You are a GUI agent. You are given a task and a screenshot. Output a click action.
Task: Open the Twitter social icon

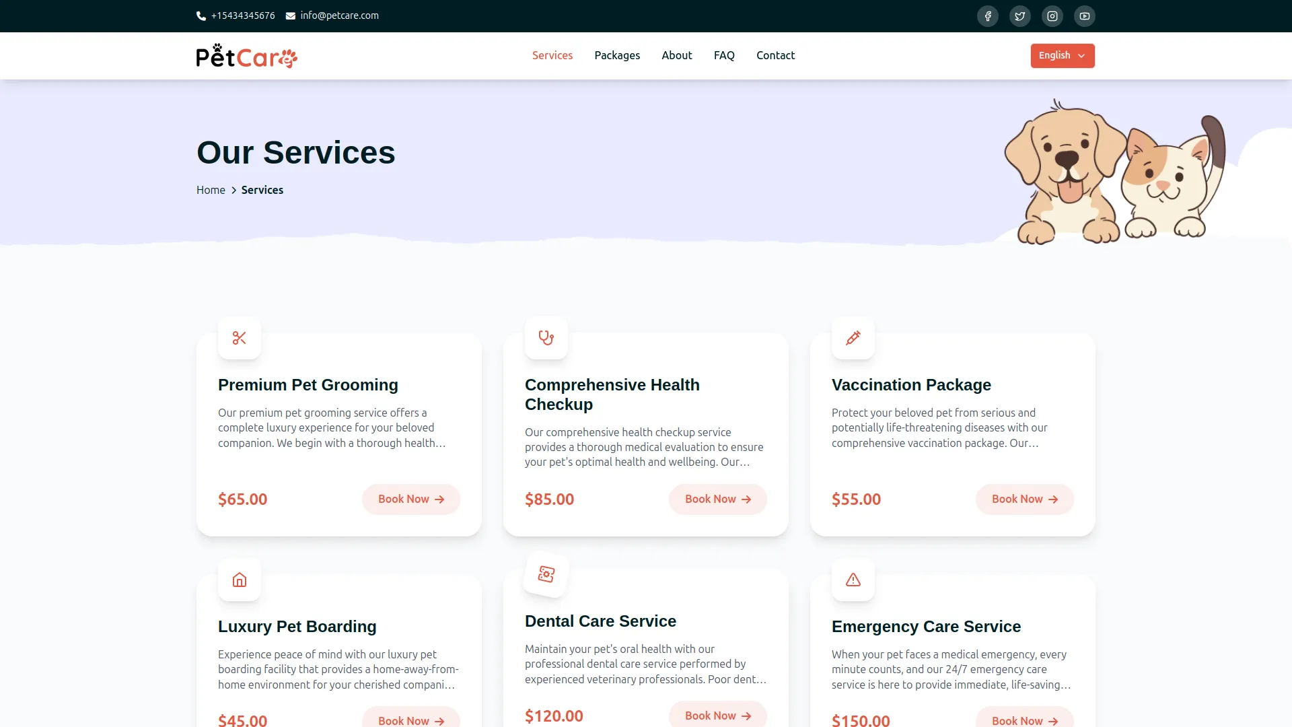point(1020,16)
